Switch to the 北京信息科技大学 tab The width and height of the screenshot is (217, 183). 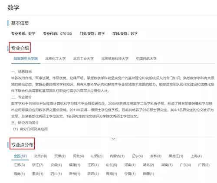pyautogui.click(x=115, y=59)
